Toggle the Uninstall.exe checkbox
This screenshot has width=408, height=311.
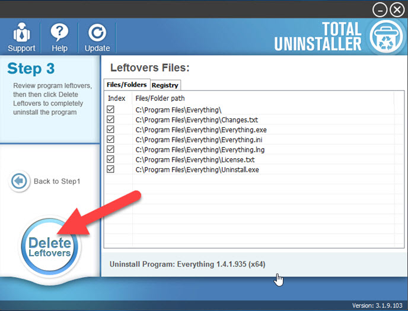pyautogui.click(x=110, y=169)
